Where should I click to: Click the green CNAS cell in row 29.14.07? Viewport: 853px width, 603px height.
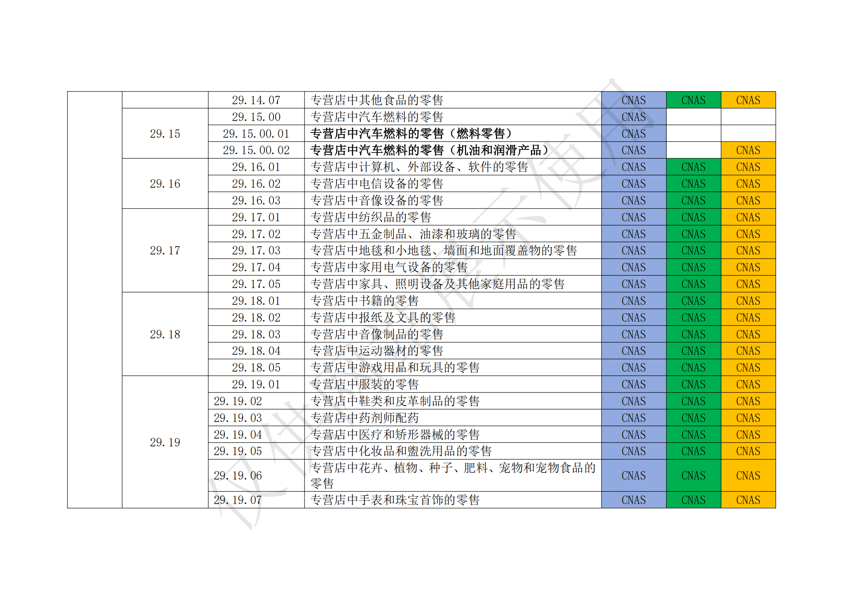tap(694, 100)
